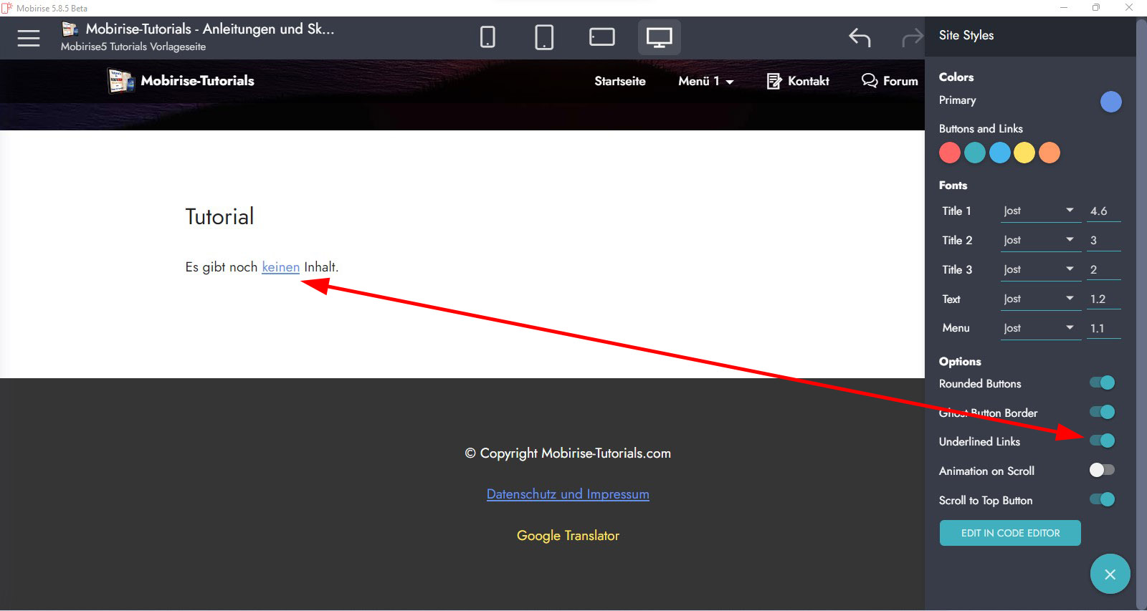Open the hamburger main menu
Image resolution: width=1147 pixels, height=611 pixels.
29,37
